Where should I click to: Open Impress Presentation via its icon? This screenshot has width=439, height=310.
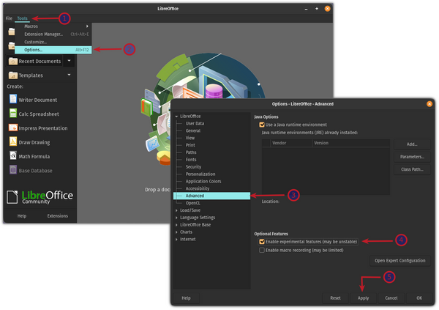tap(13, 128)
